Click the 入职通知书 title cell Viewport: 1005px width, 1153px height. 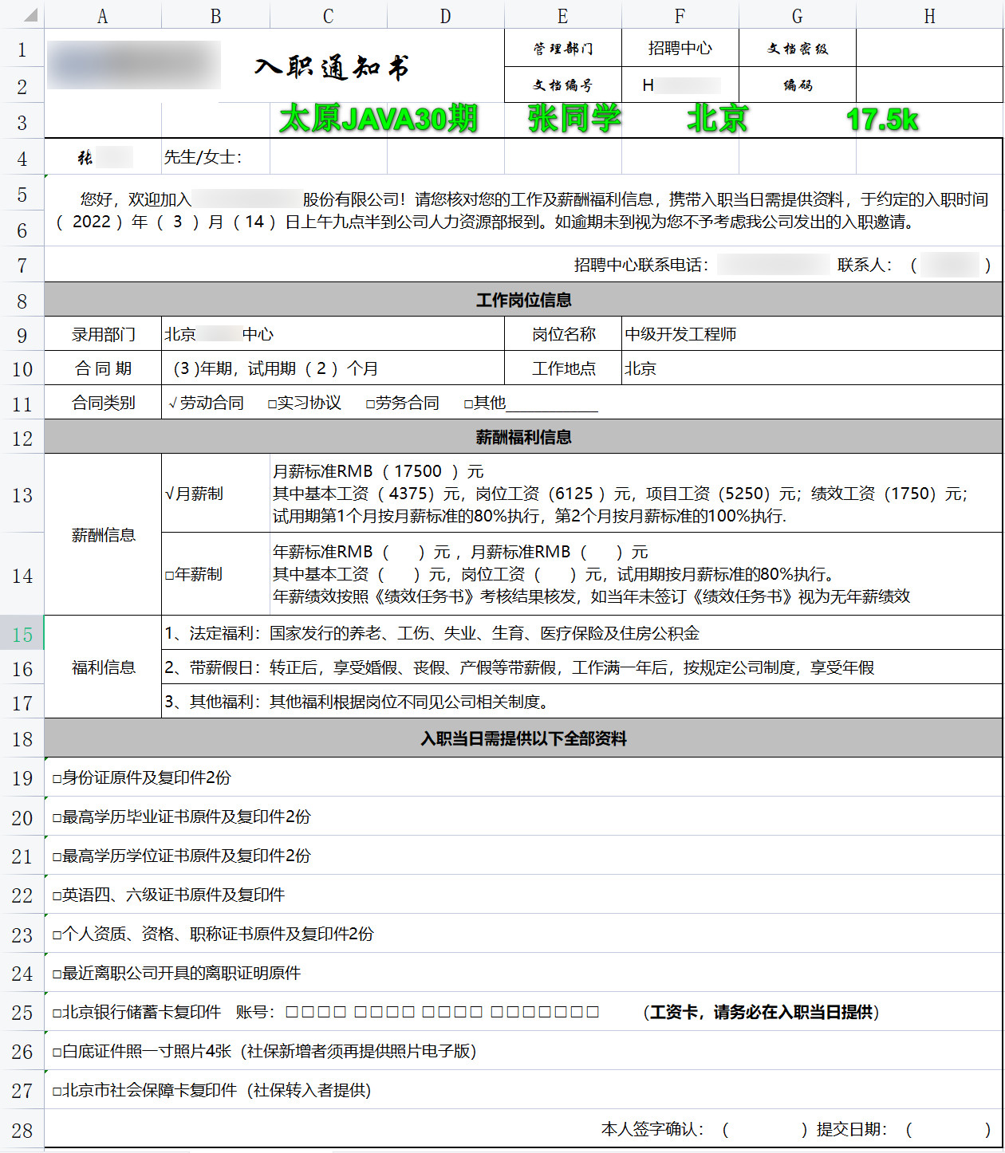click(332, 67)
